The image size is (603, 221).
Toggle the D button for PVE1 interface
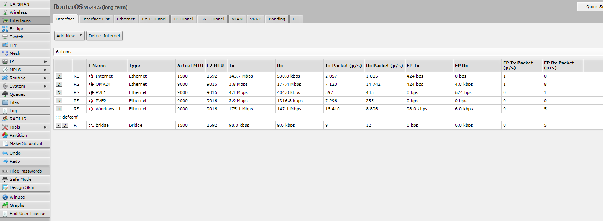pyautogui.click(x=59, y=92)
